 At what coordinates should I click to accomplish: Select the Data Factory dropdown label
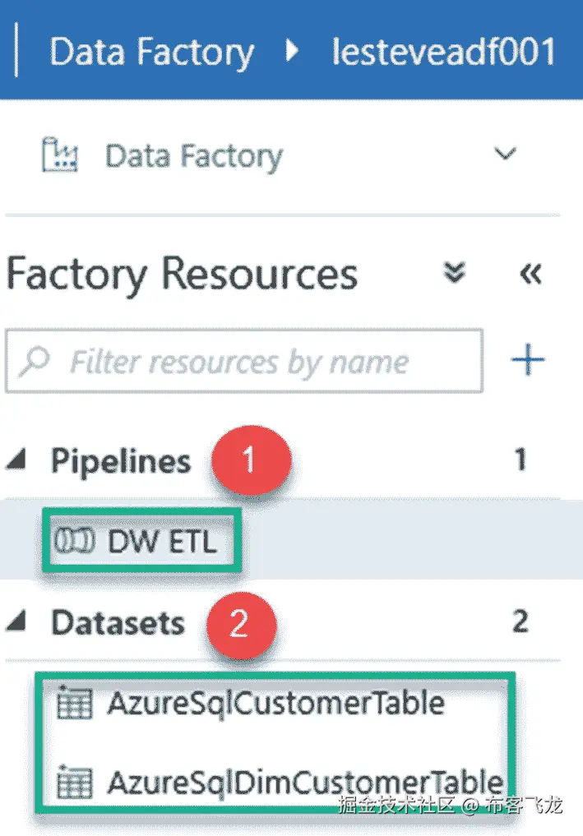[x=193, y=157]
